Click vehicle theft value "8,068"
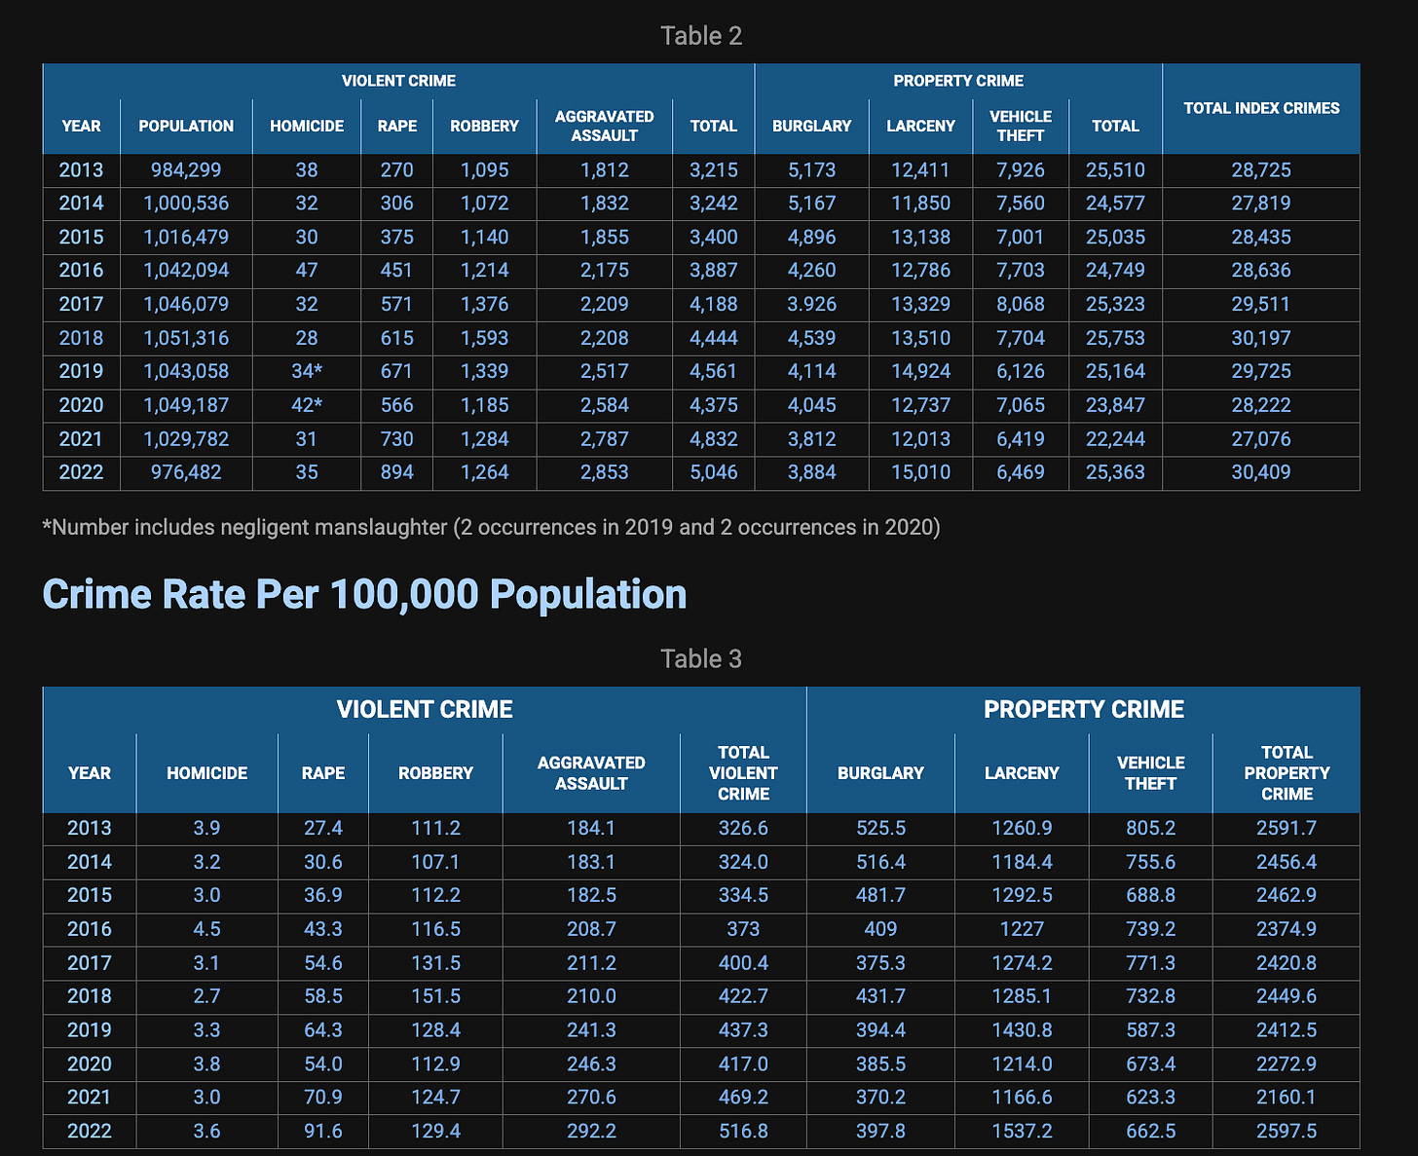 coord(1021,304)
